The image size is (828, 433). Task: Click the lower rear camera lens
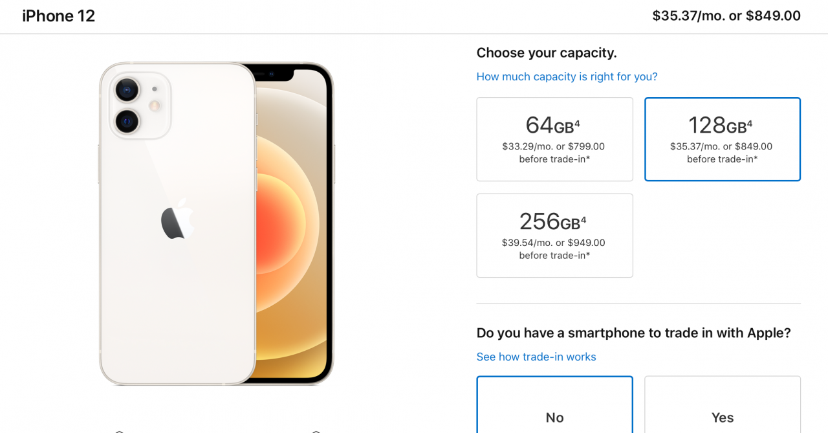coord(127,121)
